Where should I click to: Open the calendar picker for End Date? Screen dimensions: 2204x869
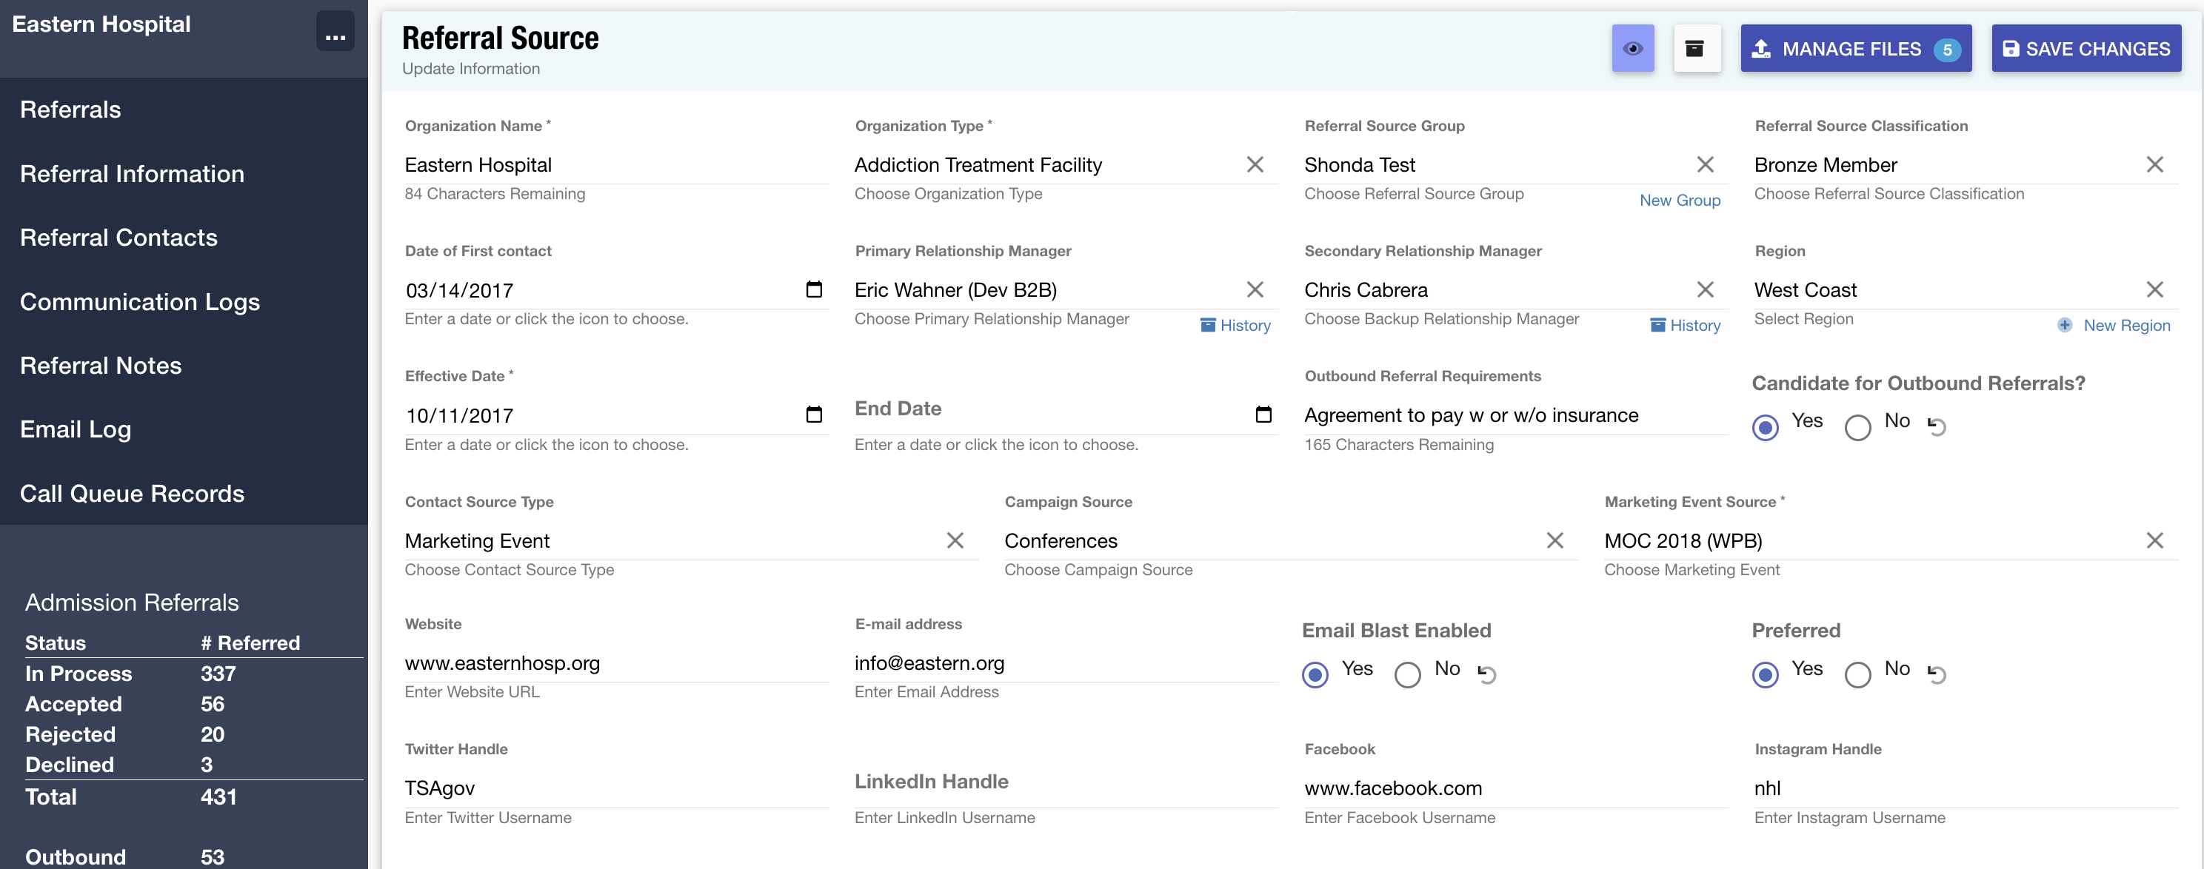tap(1263, 414)
